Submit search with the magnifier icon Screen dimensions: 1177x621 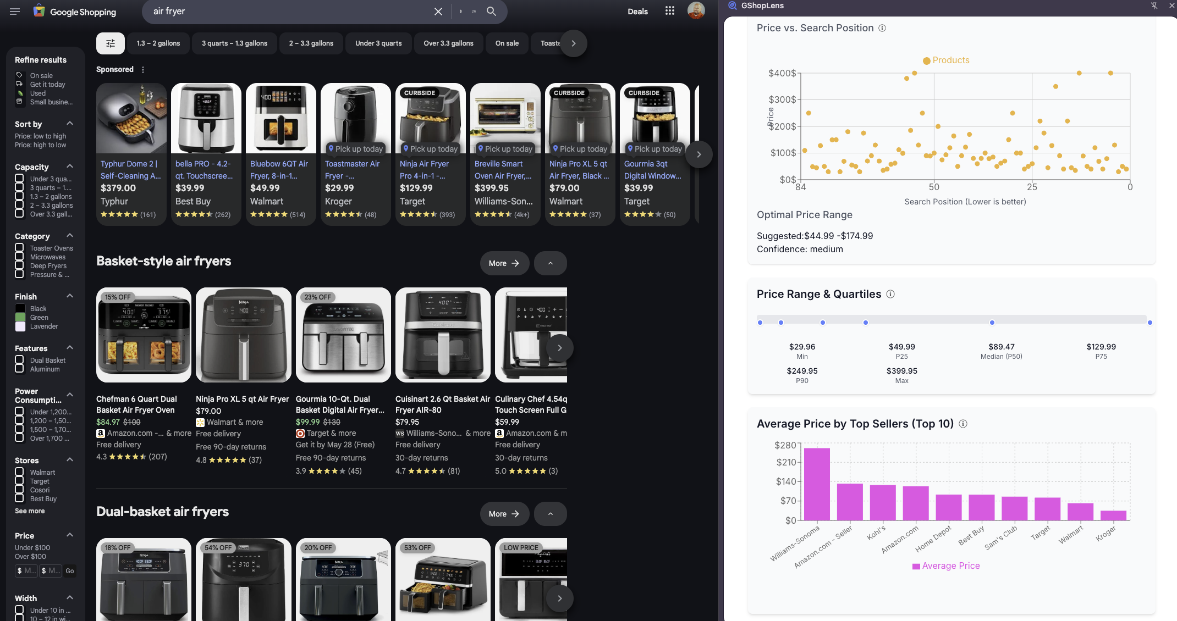tap(491, 12)
